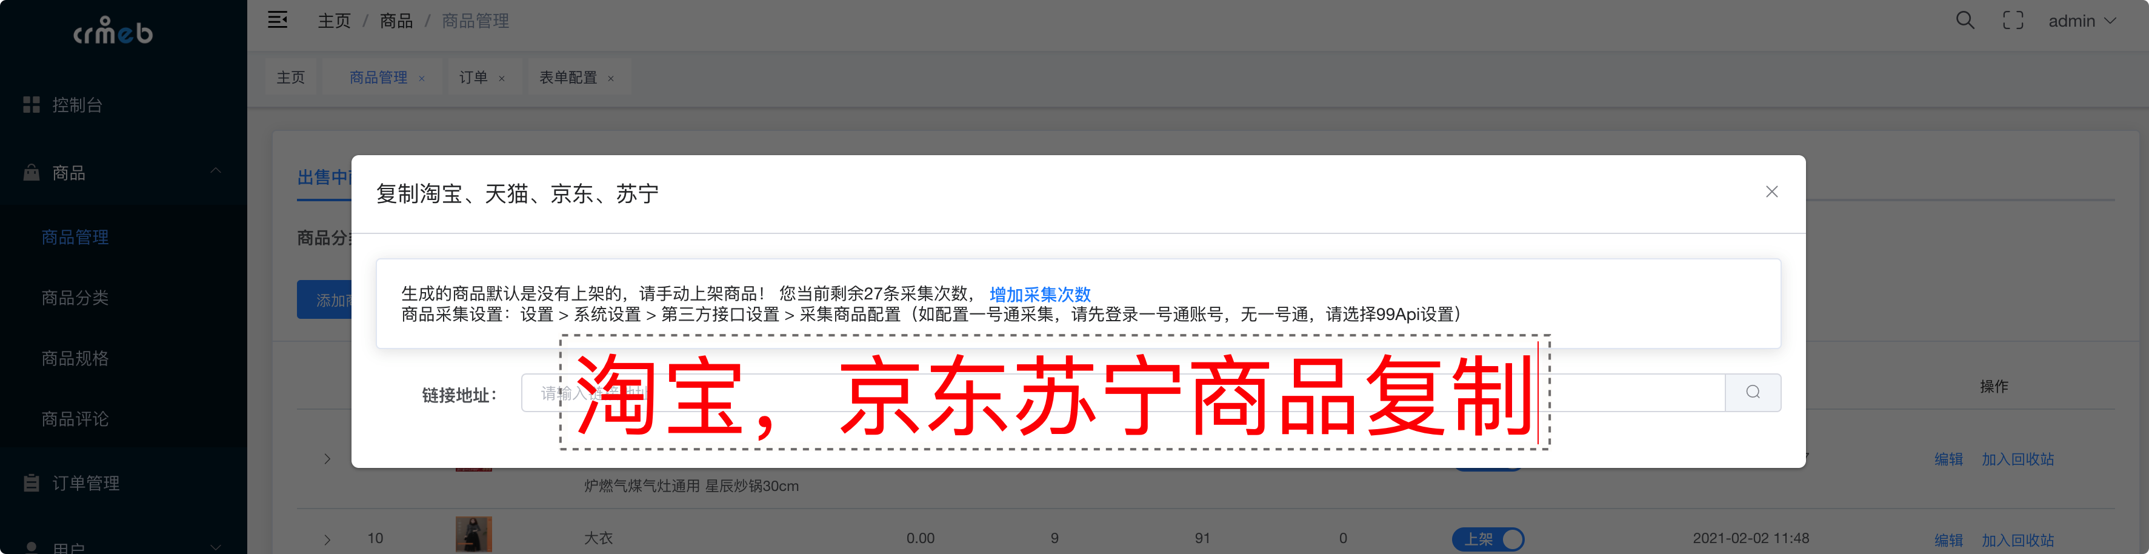
Task: Open 订单管理 via its sidebar icon
Action: (31, 482)
